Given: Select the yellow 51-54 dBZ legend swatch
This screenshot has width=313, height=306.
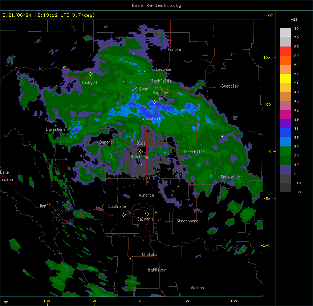Looking at the screenshot, I should click(285, 78).
